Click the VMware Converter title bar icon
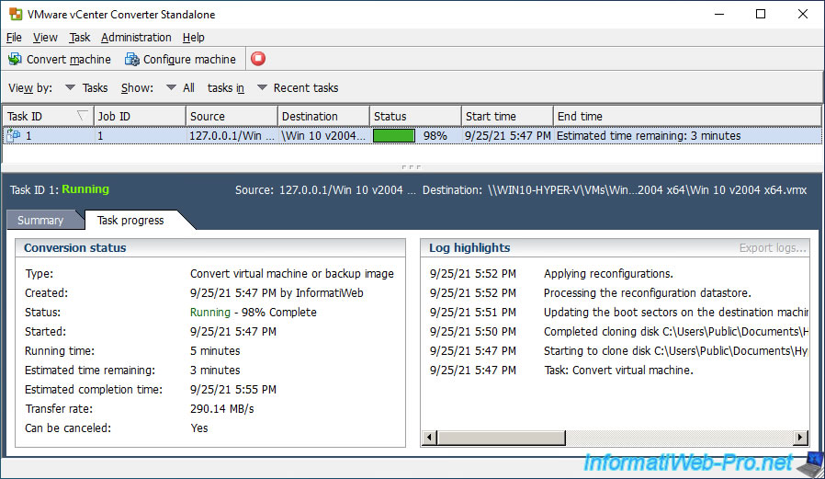Screen dimensions: 825x479 pyautogui.click(x=16, y=14)
